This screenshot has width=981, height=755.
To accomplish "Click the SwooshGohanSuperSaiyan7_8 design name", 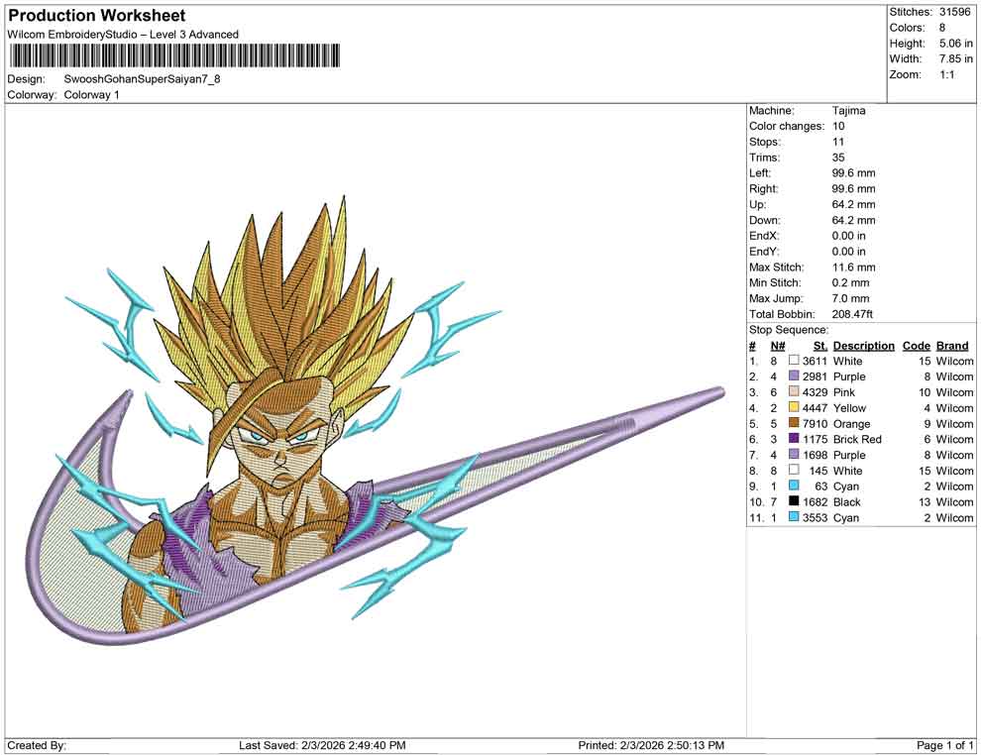I will pyautogui.click(x=144, y=79).
